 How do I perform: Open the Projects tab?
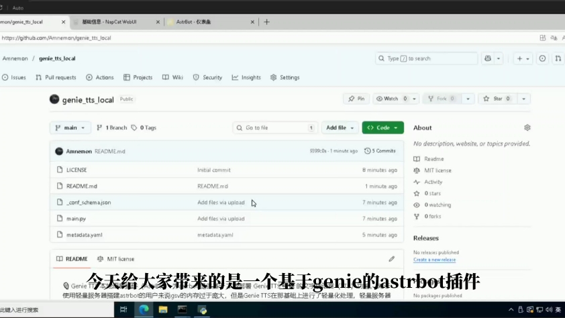coord(138,77)
